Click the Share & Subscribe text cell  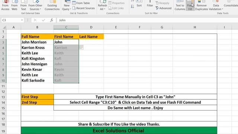pyautogui.click(x=119, y=124)
